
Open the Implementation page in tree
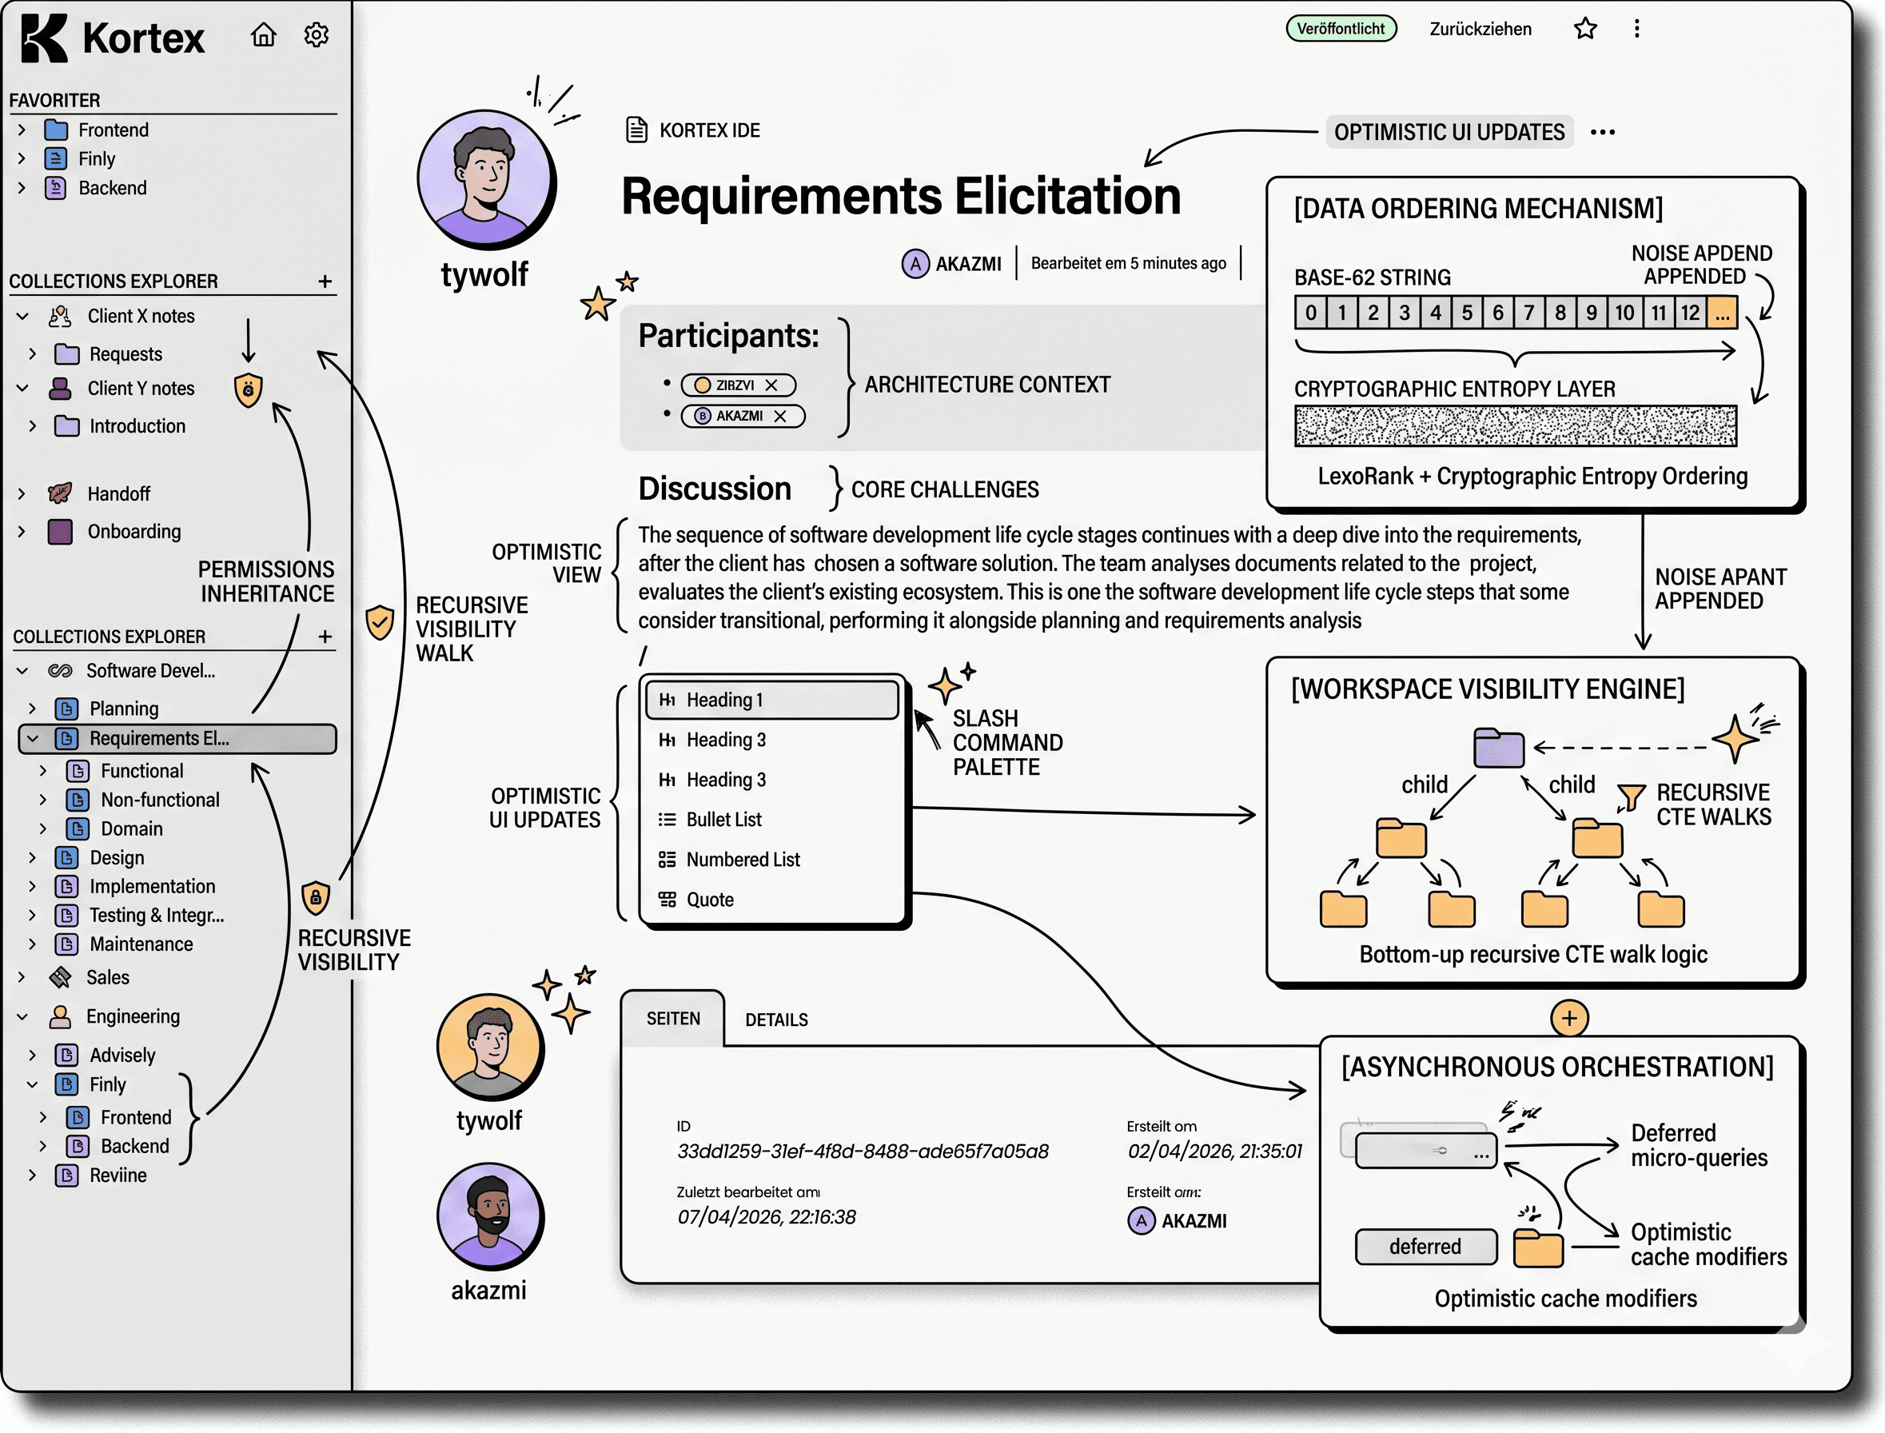click(x=152, y=887)
